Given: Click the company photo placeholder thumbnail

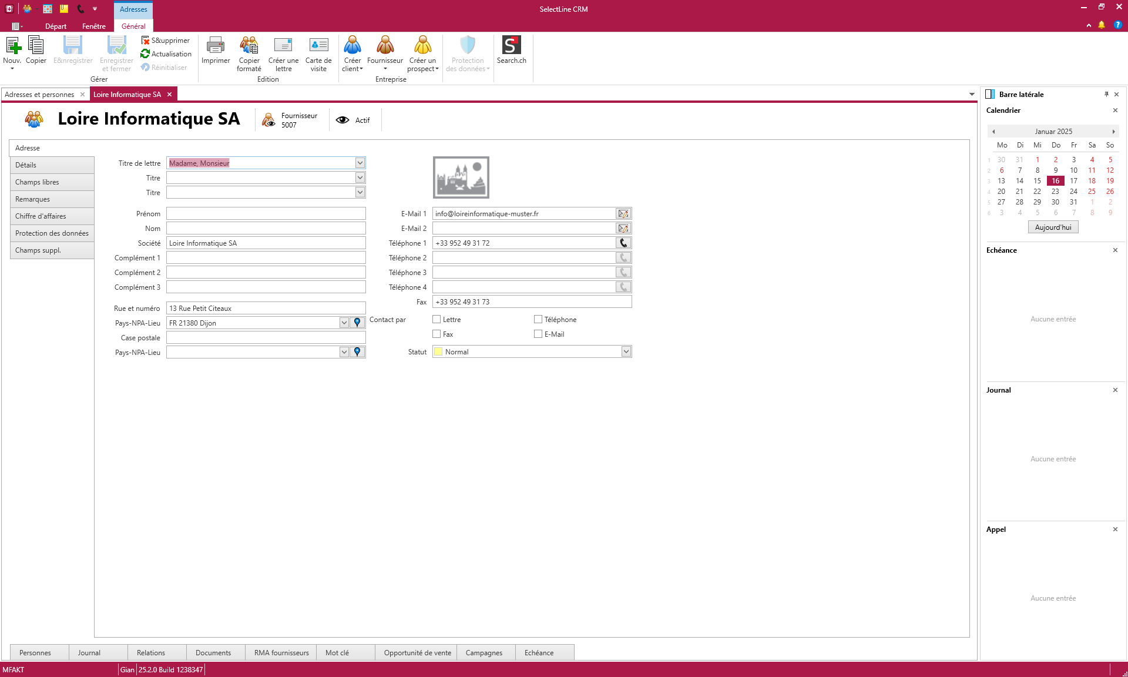Looking at the screenshot, I should 461,177.
